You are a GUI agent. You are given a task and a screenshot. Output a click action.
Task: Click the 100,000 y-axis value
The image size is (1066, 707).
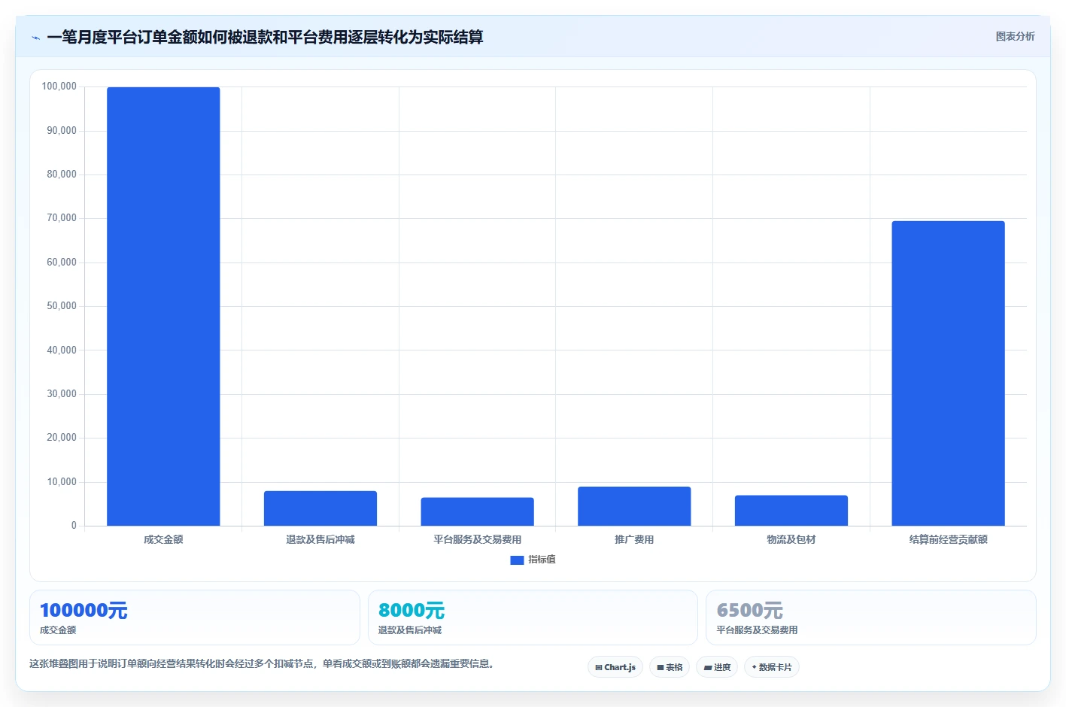coord(59,86)
